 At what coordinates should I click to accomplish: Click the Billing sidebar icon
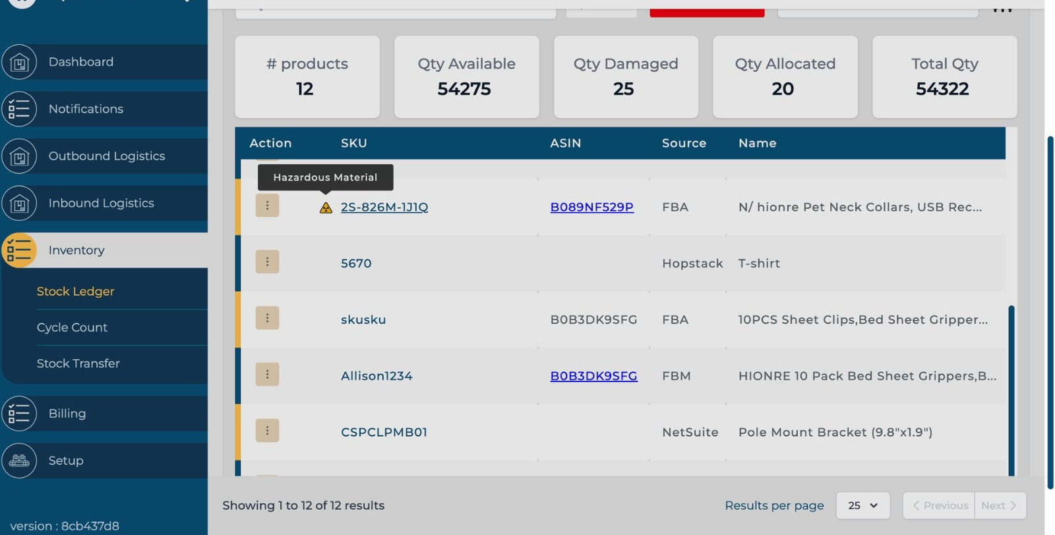pyautogui.click(x=19, y=414)
